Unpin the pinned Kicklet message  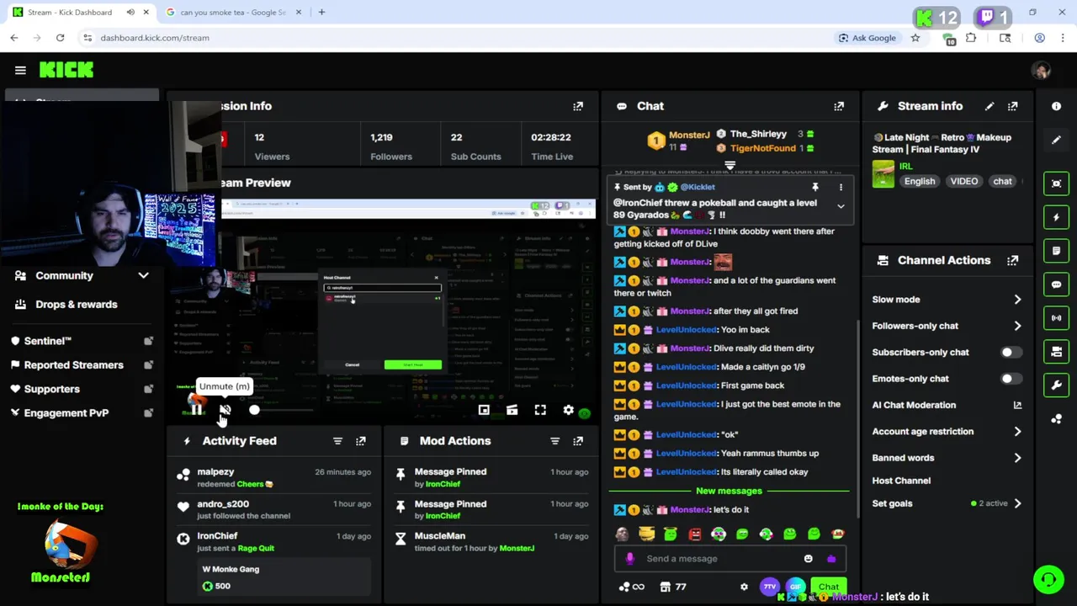click(x=814, y=187)
